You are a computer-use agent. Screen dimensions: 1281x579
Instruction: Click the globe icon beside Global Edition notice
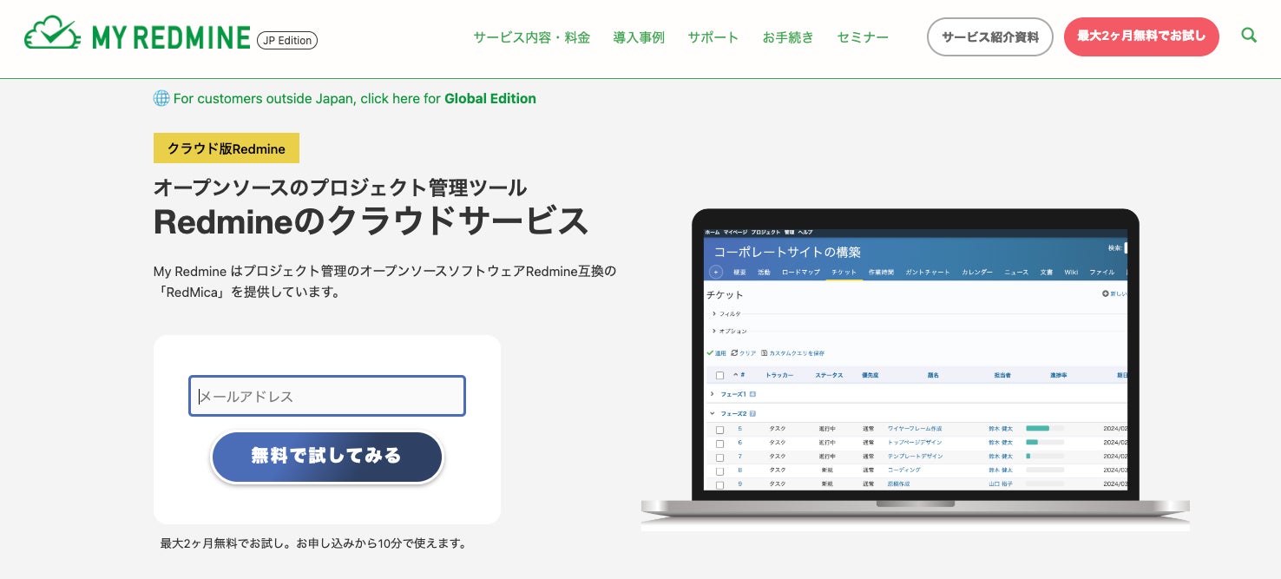click(161, 98)
